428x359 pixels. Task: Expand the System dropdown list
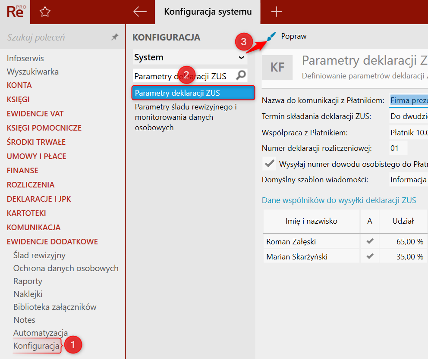241,57
